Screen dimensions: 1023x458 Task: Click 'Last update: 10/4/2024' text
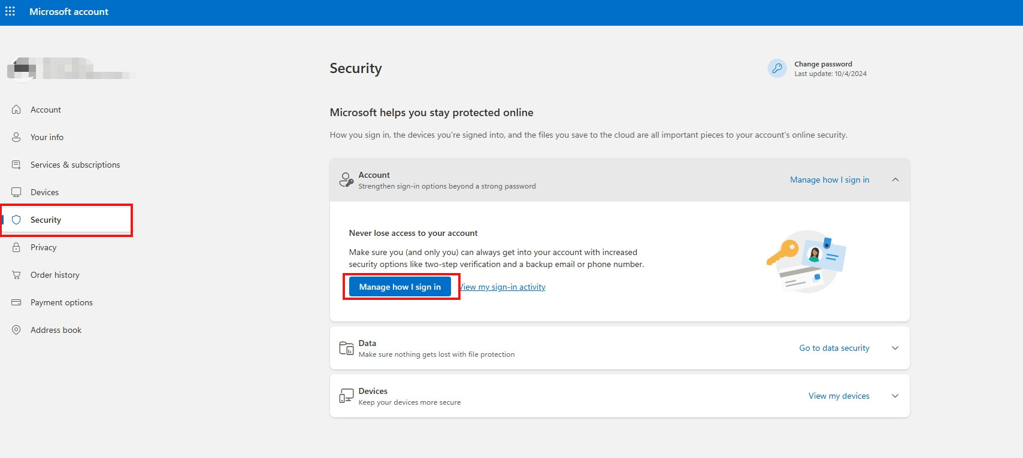click(830, 74)
